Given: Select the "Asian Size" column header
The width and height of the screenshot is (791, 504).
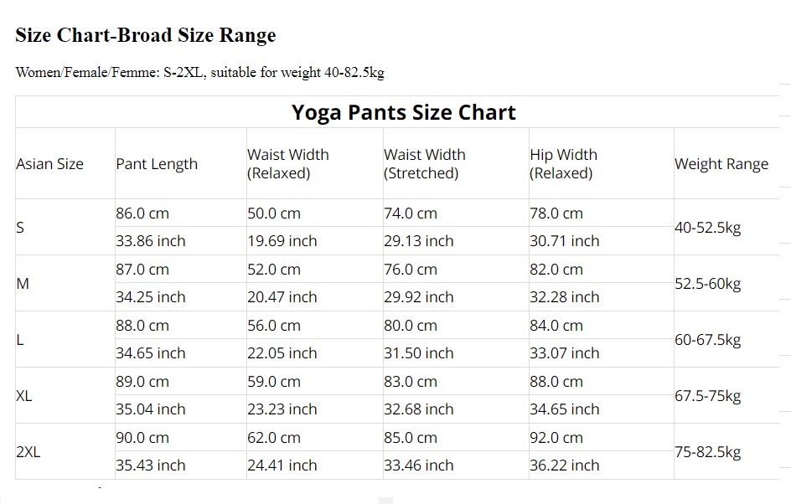Looking at the screenshot, I should (50, 164).
